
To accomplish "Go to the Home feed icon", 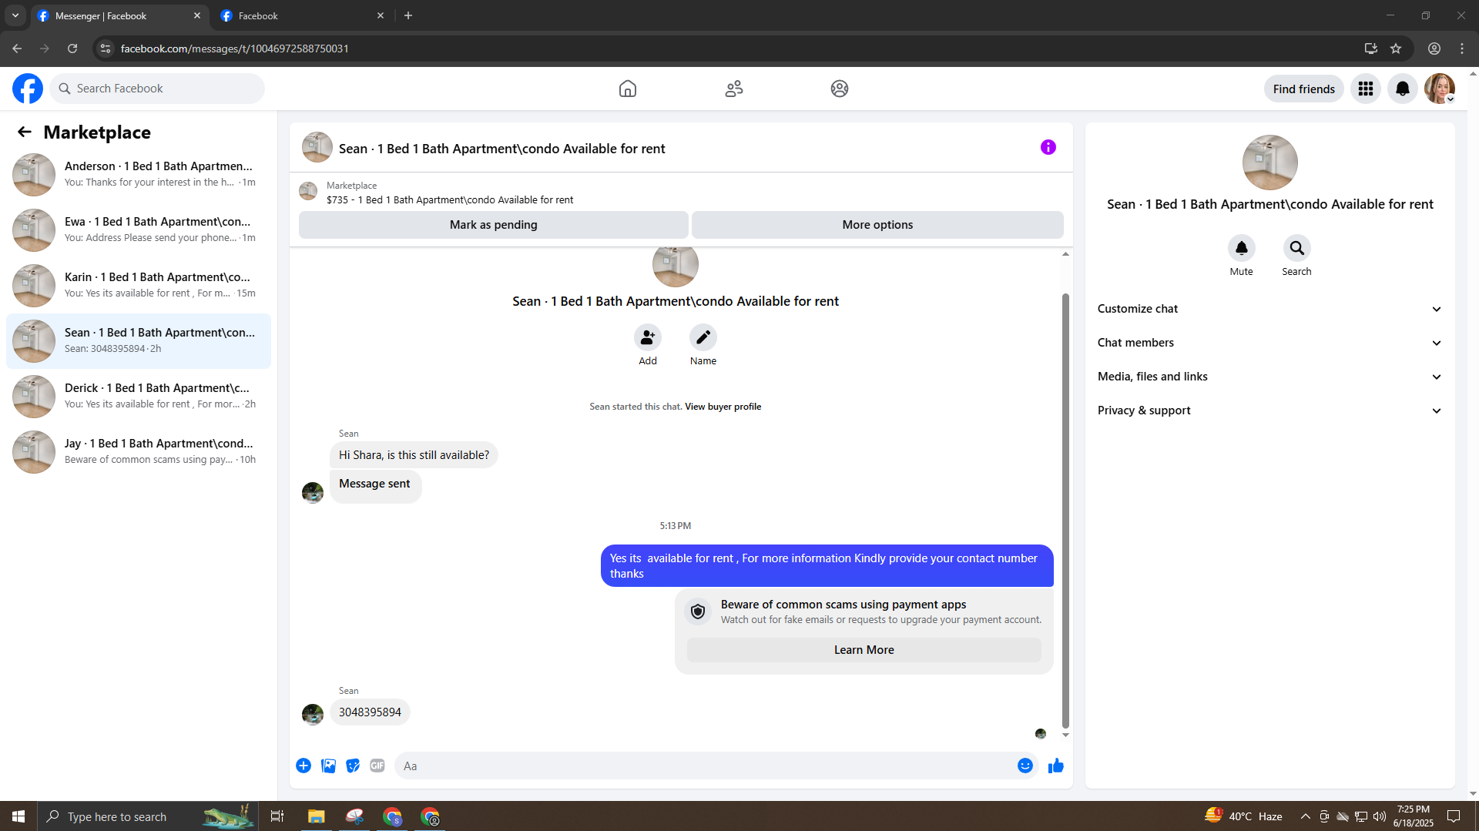I will [628, 89].
